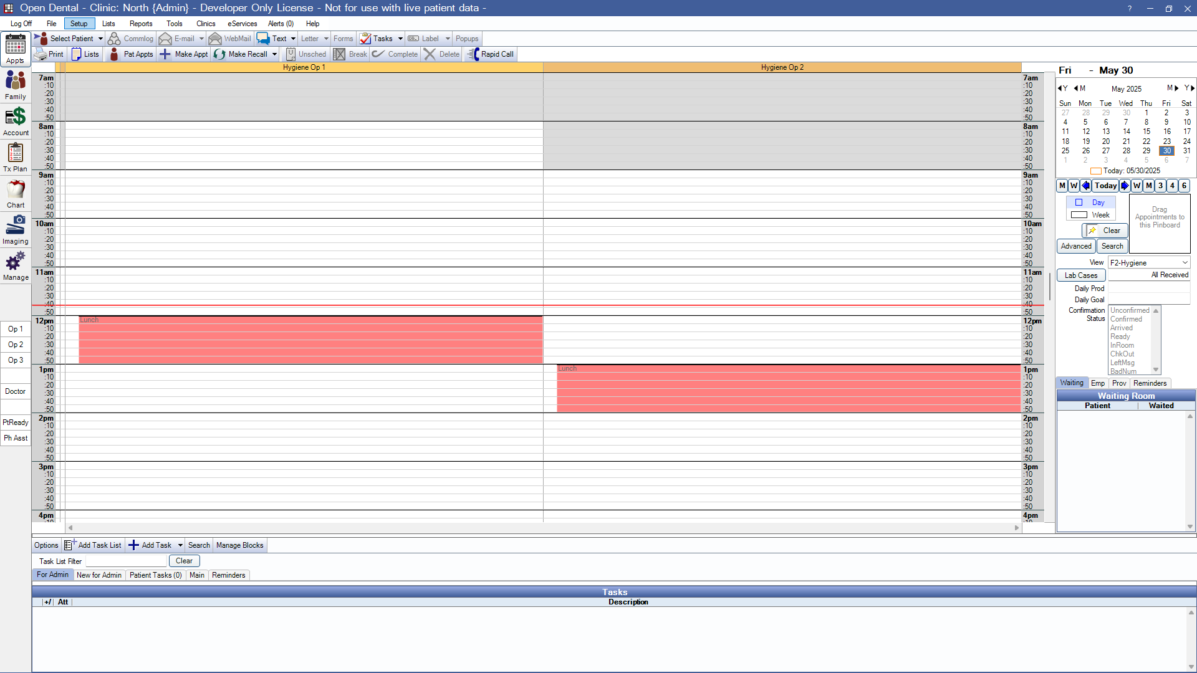1197x673 pixels.
Task: Click the Lab Cases button
Action: coord(1080,275)
